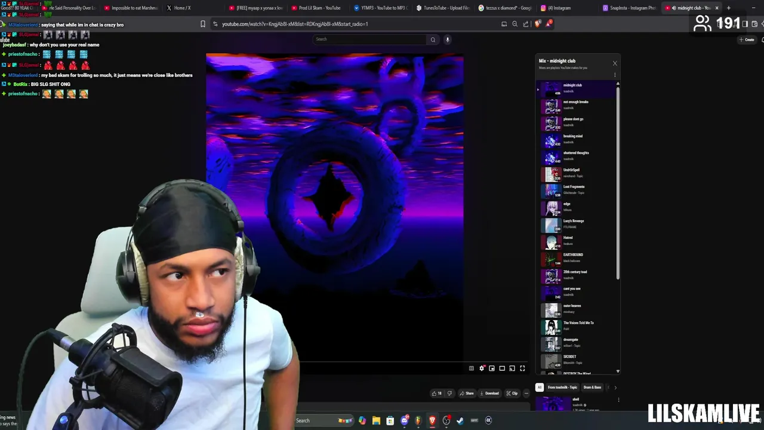The height and width of the screenshot is (430, 764).
Task: Open options for suggested video 'shell'
Action: [618, 400]
